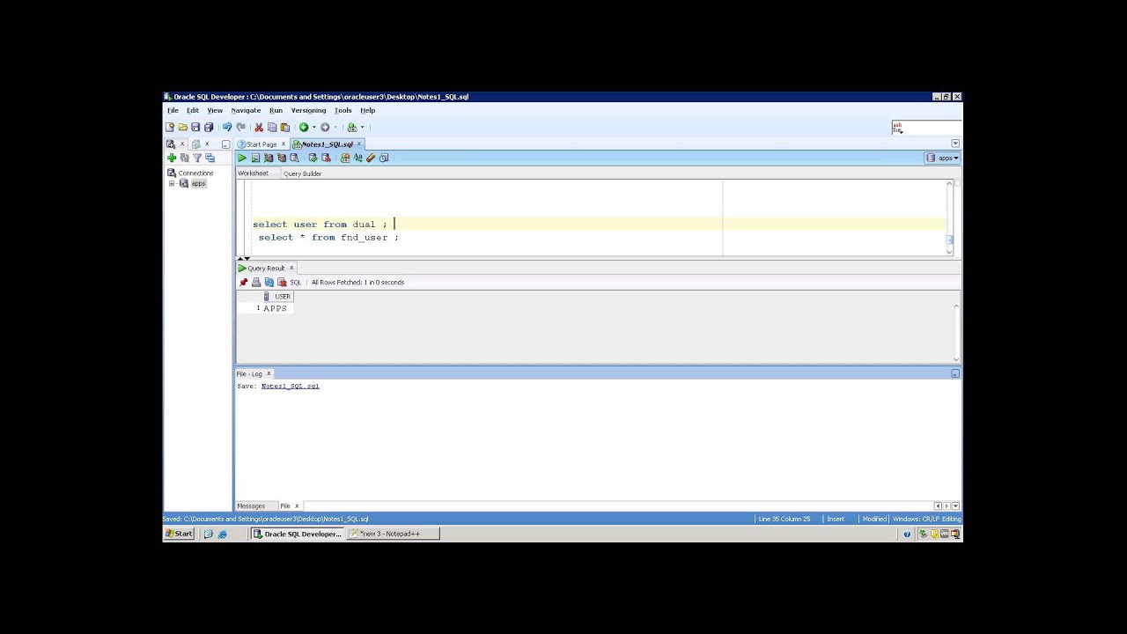Open the Navigate menu
The image size is (1127, 634).
[246, 110]
